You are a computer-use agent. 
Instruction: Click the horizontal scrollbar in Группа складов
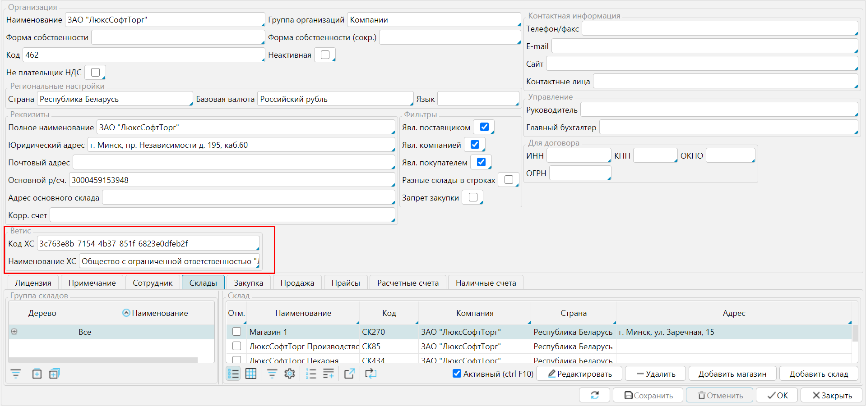click(x=103, y=360)
